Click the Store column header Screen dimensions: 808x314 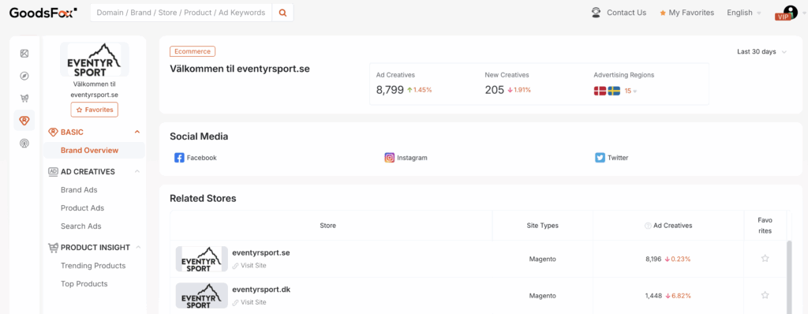[327, 226]
